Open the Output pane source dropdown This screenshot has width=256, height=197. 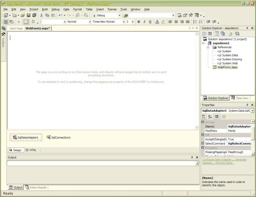pyautogui.click(x=198, y=163)
